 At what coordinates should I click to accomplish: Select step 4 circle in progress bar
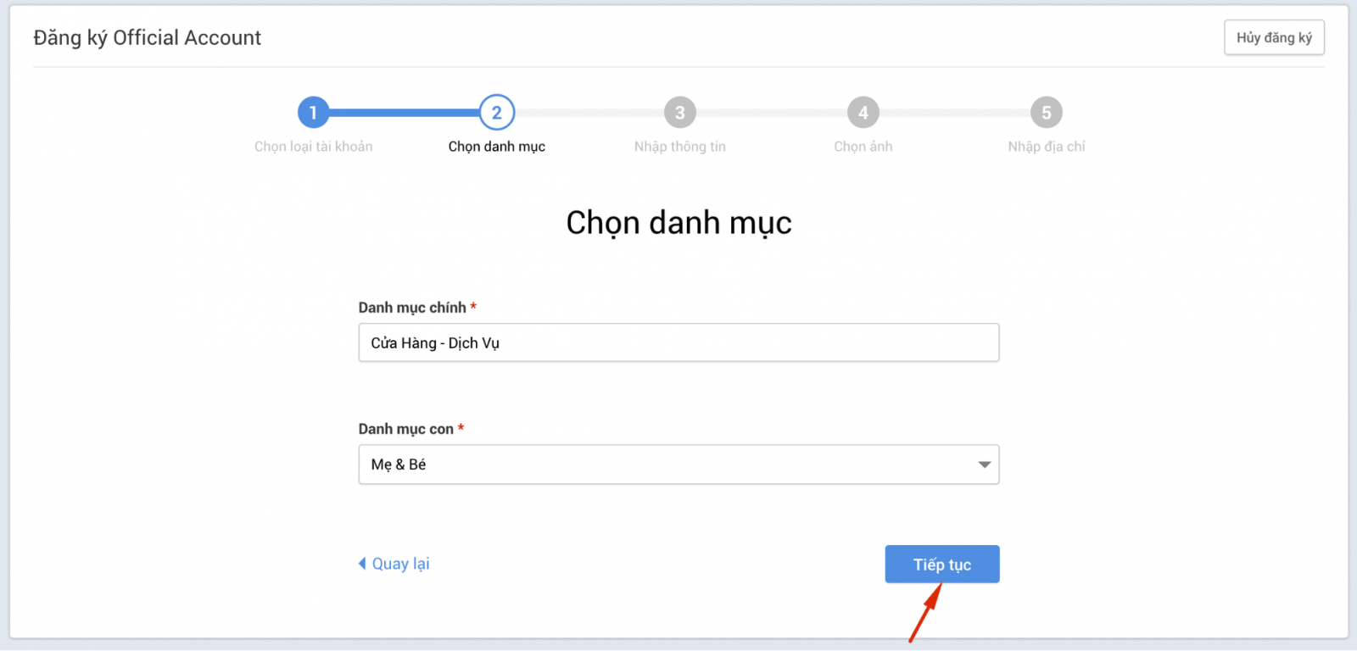pos(863,112)
